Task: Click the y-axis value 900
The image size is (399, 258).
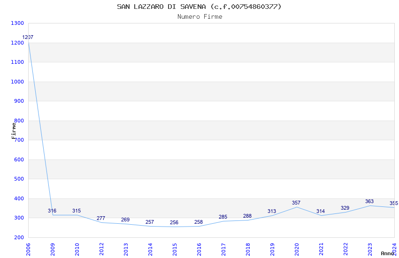Action: [x=19, y=101]
